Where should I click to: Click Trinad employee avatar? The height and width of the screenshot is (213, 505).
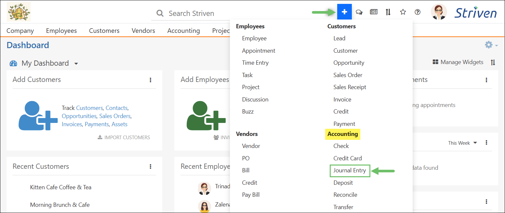coord(204,188)
